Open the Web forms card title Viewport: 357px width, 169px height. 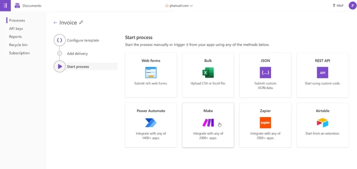(151, 61)
